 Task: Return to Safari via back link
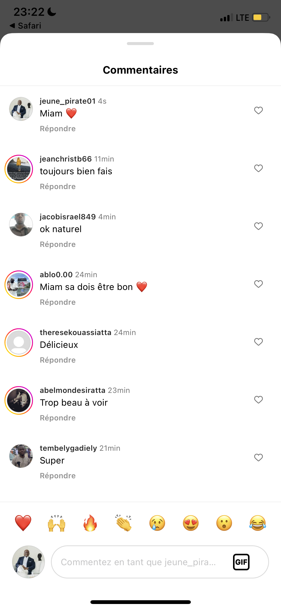[25, 26]
